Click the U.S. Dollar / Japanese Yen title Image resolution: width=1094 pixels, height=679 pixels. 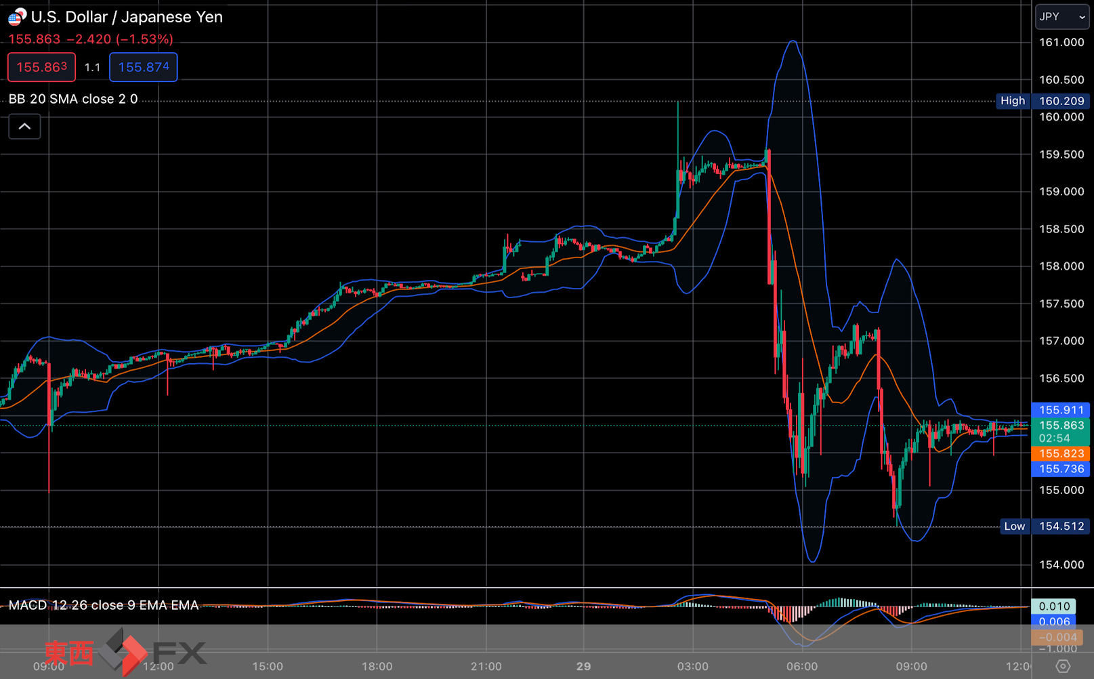[x=127, y=17]
